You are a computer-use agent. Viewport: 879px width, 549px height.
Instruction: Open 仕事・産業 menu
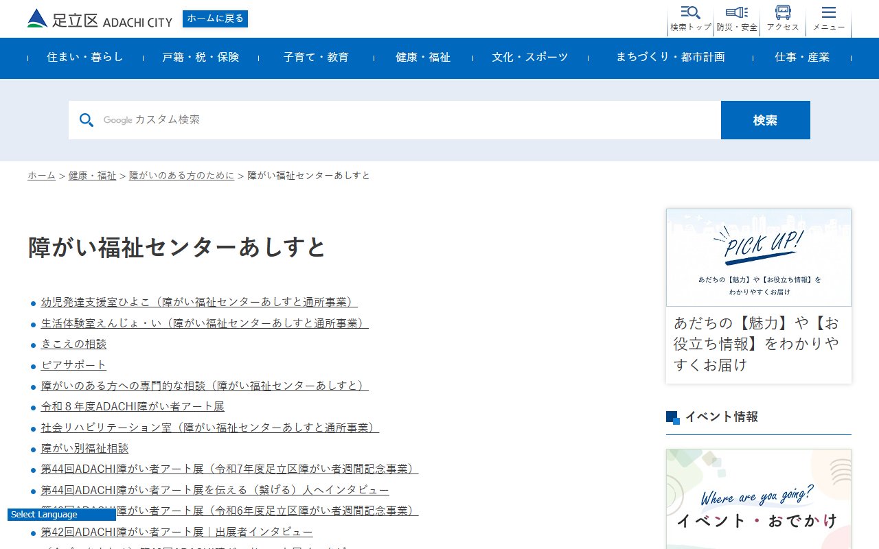(802, 58)
